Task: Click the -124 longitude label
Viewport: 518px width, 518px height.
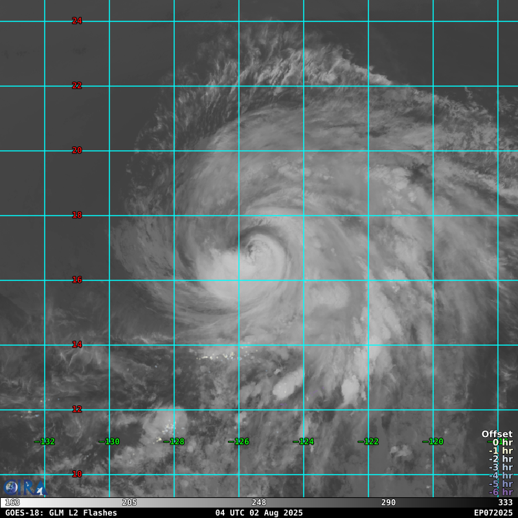Action: [304, 442]
